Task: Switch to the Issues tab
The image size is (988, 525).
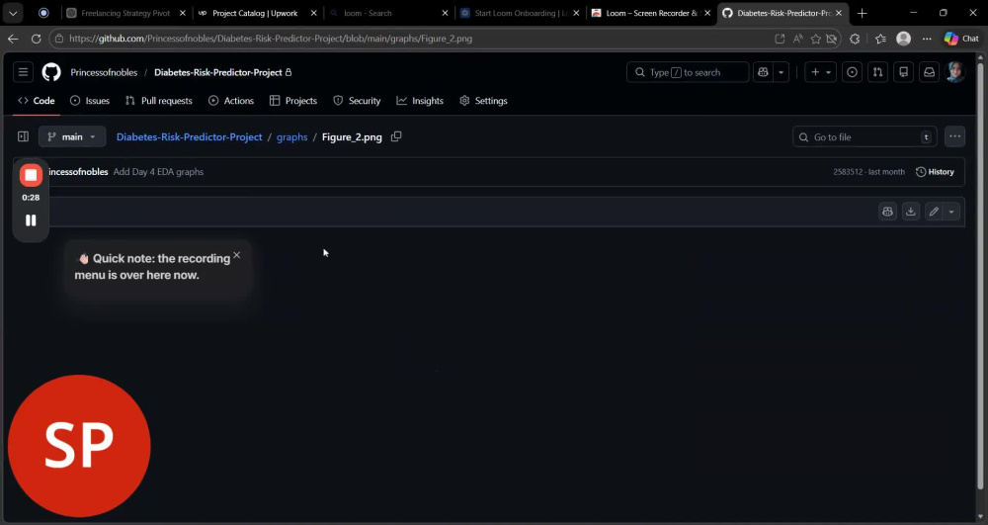Action: [90, 101]
